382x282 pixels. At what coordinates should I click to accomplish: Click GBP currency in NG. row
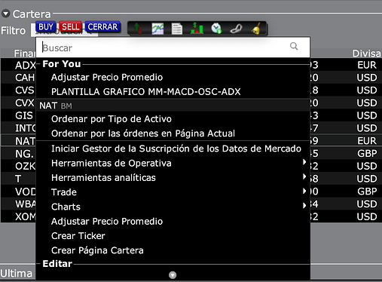click(367, 153)
